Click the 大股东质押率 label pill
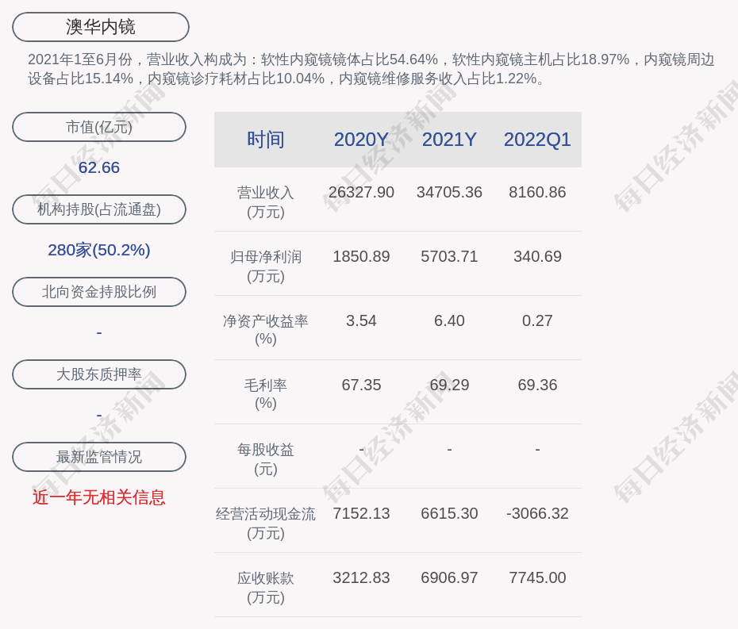This screenshot has width=738, height=629. point(99,374)
